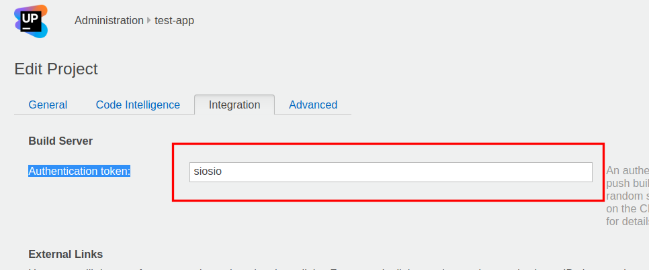Click the Edit Project page heading
Screen dimensions: 649x270
click(x=56, y=68)
